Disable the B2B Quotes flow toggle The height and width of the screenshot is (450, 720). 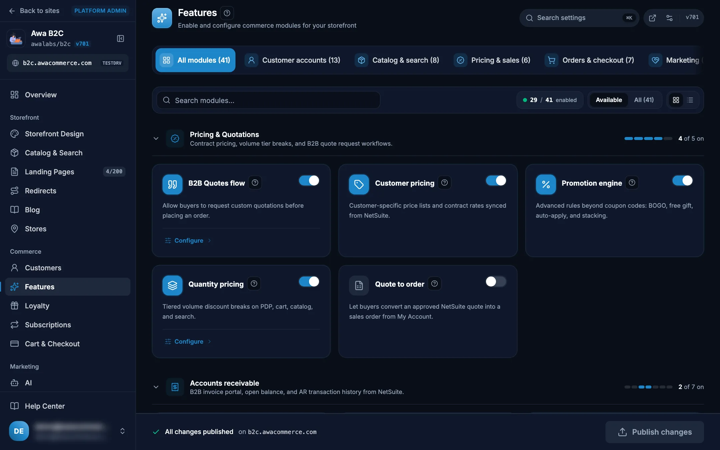(309, 181)
